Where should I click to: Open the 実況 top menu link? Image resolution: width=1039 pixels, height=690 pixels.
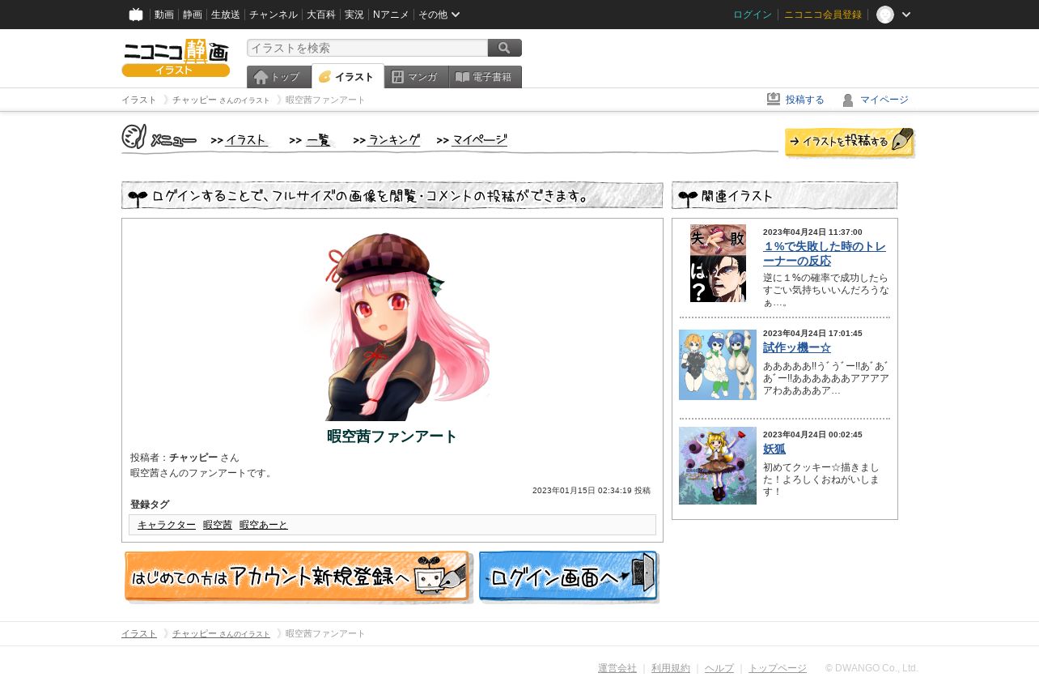point(354,15)
